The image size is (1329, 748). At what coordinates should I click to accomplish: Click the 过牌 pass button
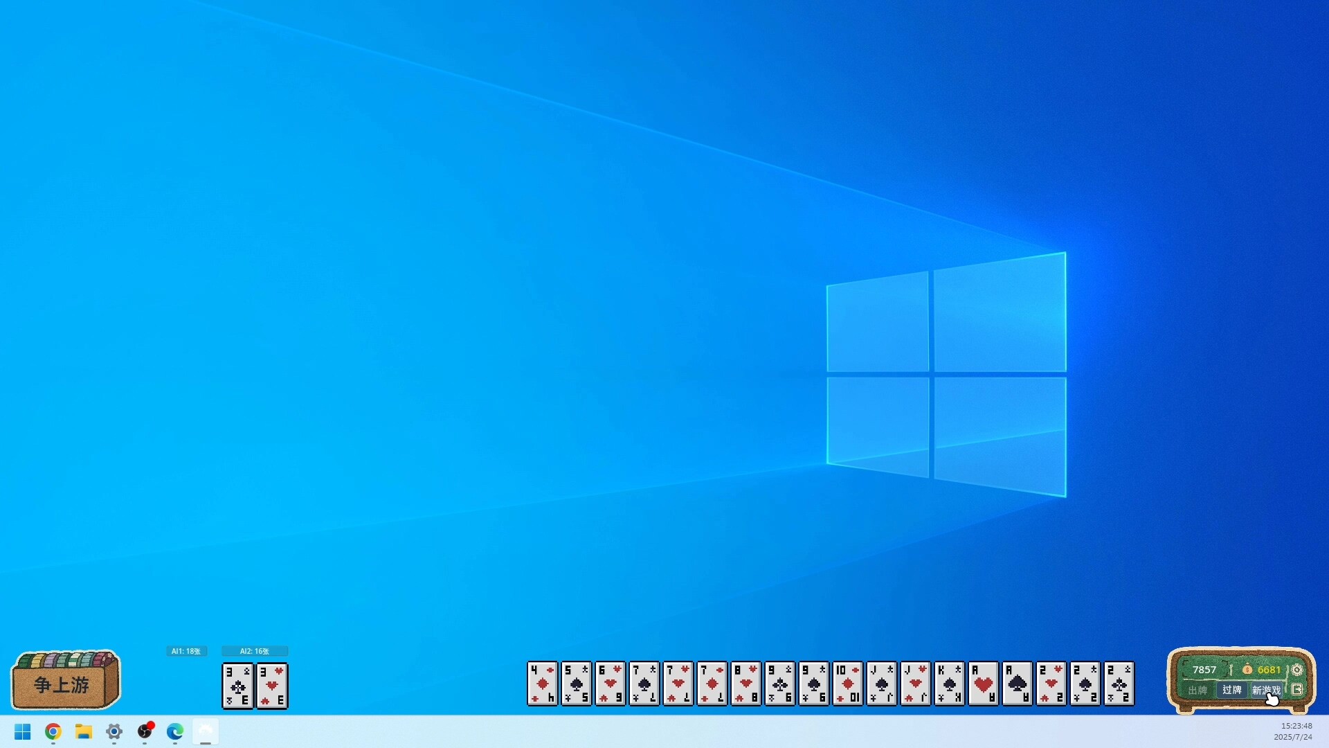click(1233, 691)
